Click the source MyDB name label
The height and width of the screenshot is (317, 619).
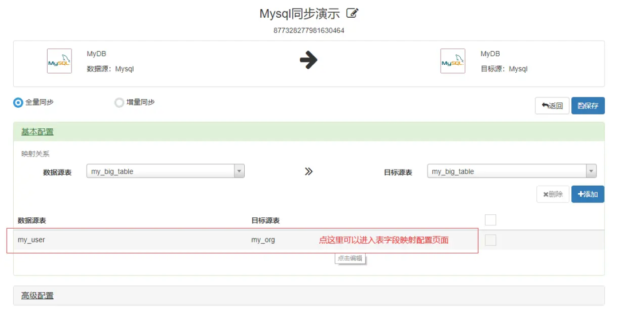pyautogui.click(x=96, y=54)
